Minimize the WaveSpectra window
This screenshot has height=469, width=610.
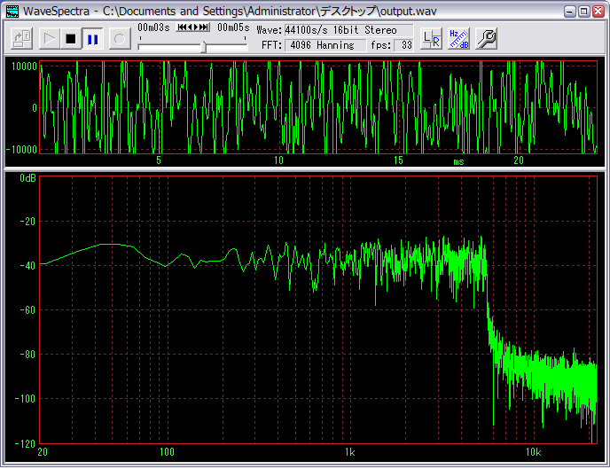coord(569,12)
